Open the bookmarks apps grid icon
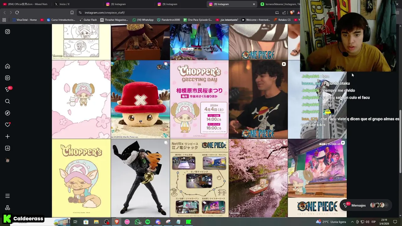 tap(4, 20)
